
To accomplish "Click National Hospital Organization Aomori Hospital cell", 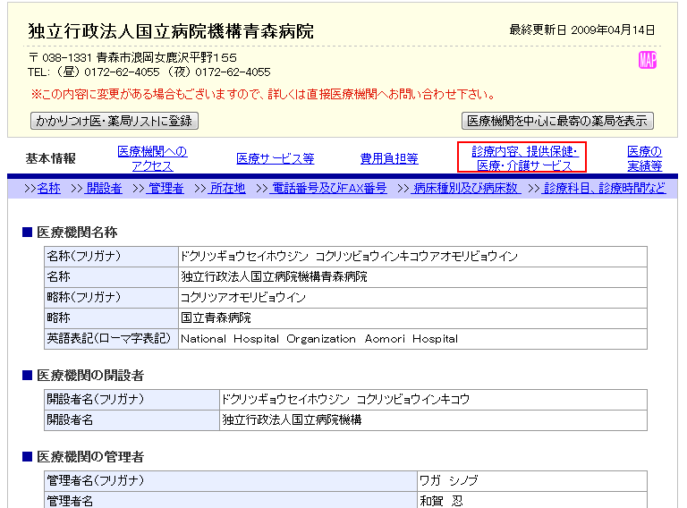I will 412,339.
